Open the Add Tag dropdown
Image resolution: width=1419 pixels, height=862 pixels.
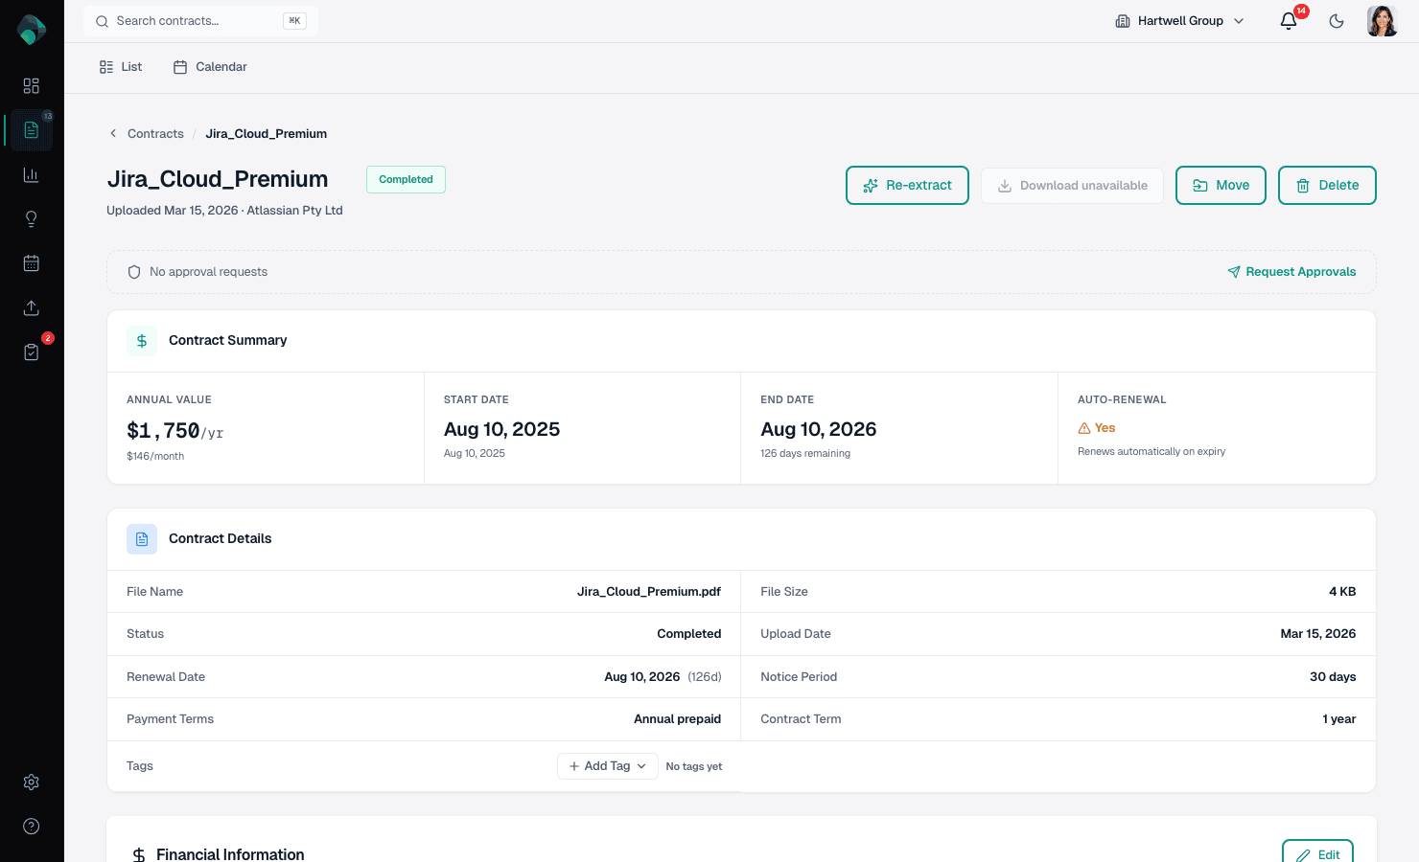(607, 765)
